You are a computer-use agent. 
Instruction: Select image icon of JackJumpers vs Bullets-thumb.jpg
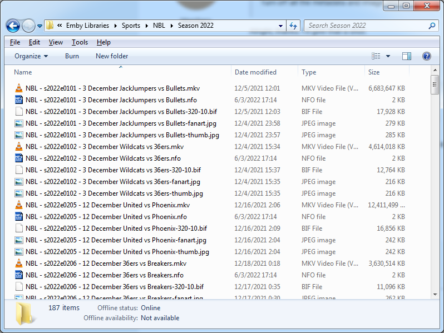(x=19, y=135)
